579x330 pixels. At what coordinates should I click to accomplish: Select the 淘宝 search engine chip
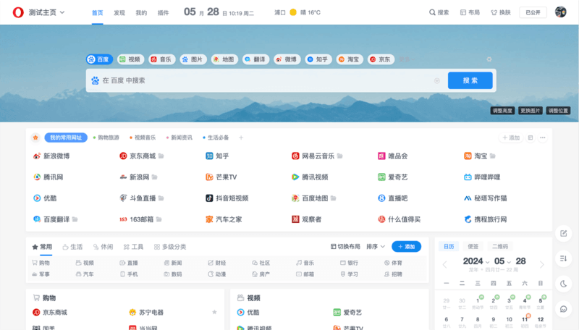click(x=350, y=59)
